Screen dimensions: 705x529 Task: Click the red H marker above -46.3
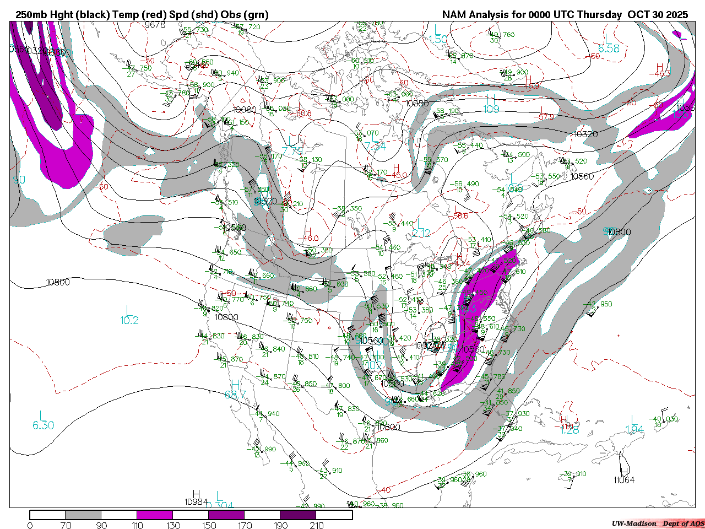click(x=660, y=67)
